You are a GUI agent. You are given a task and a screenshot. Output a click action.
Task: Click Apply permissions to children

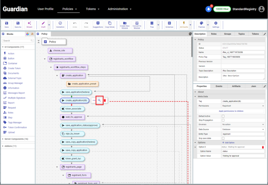(231, 111)
